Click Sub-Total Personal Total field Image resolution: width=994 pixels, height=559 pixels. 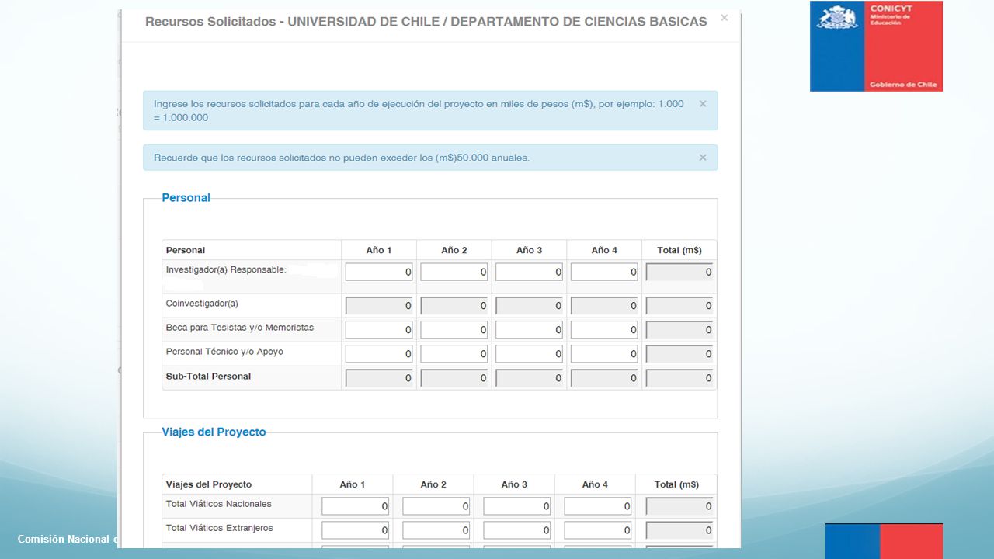(x=679, y=378)
